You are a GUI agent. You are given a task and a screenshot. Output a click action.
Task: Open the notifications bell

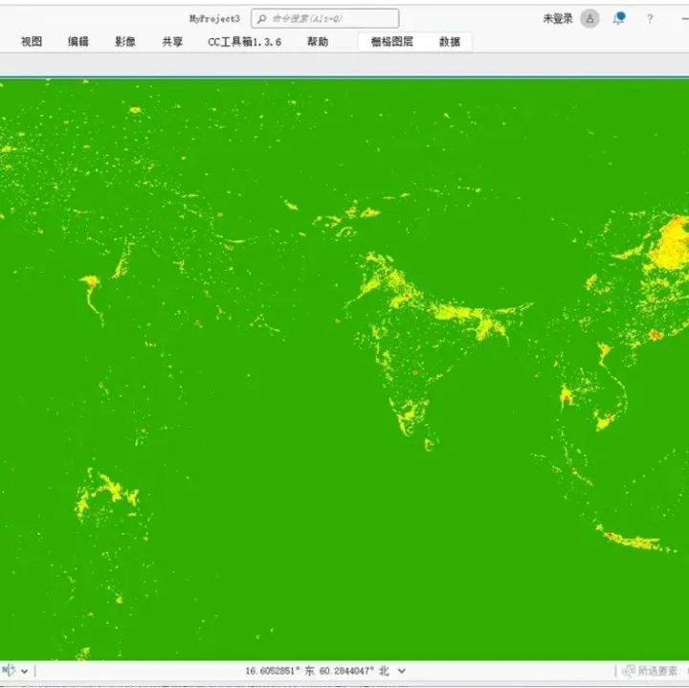(619, 18)
